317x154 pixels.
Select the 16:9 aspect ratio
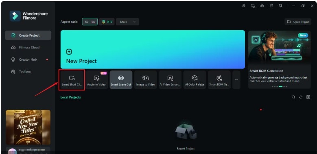(90, 22)
